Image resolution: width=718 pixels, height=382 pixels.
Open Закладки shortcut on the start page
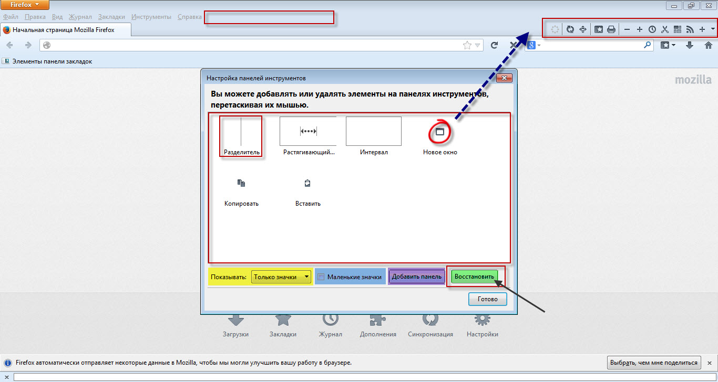(283, 325)
